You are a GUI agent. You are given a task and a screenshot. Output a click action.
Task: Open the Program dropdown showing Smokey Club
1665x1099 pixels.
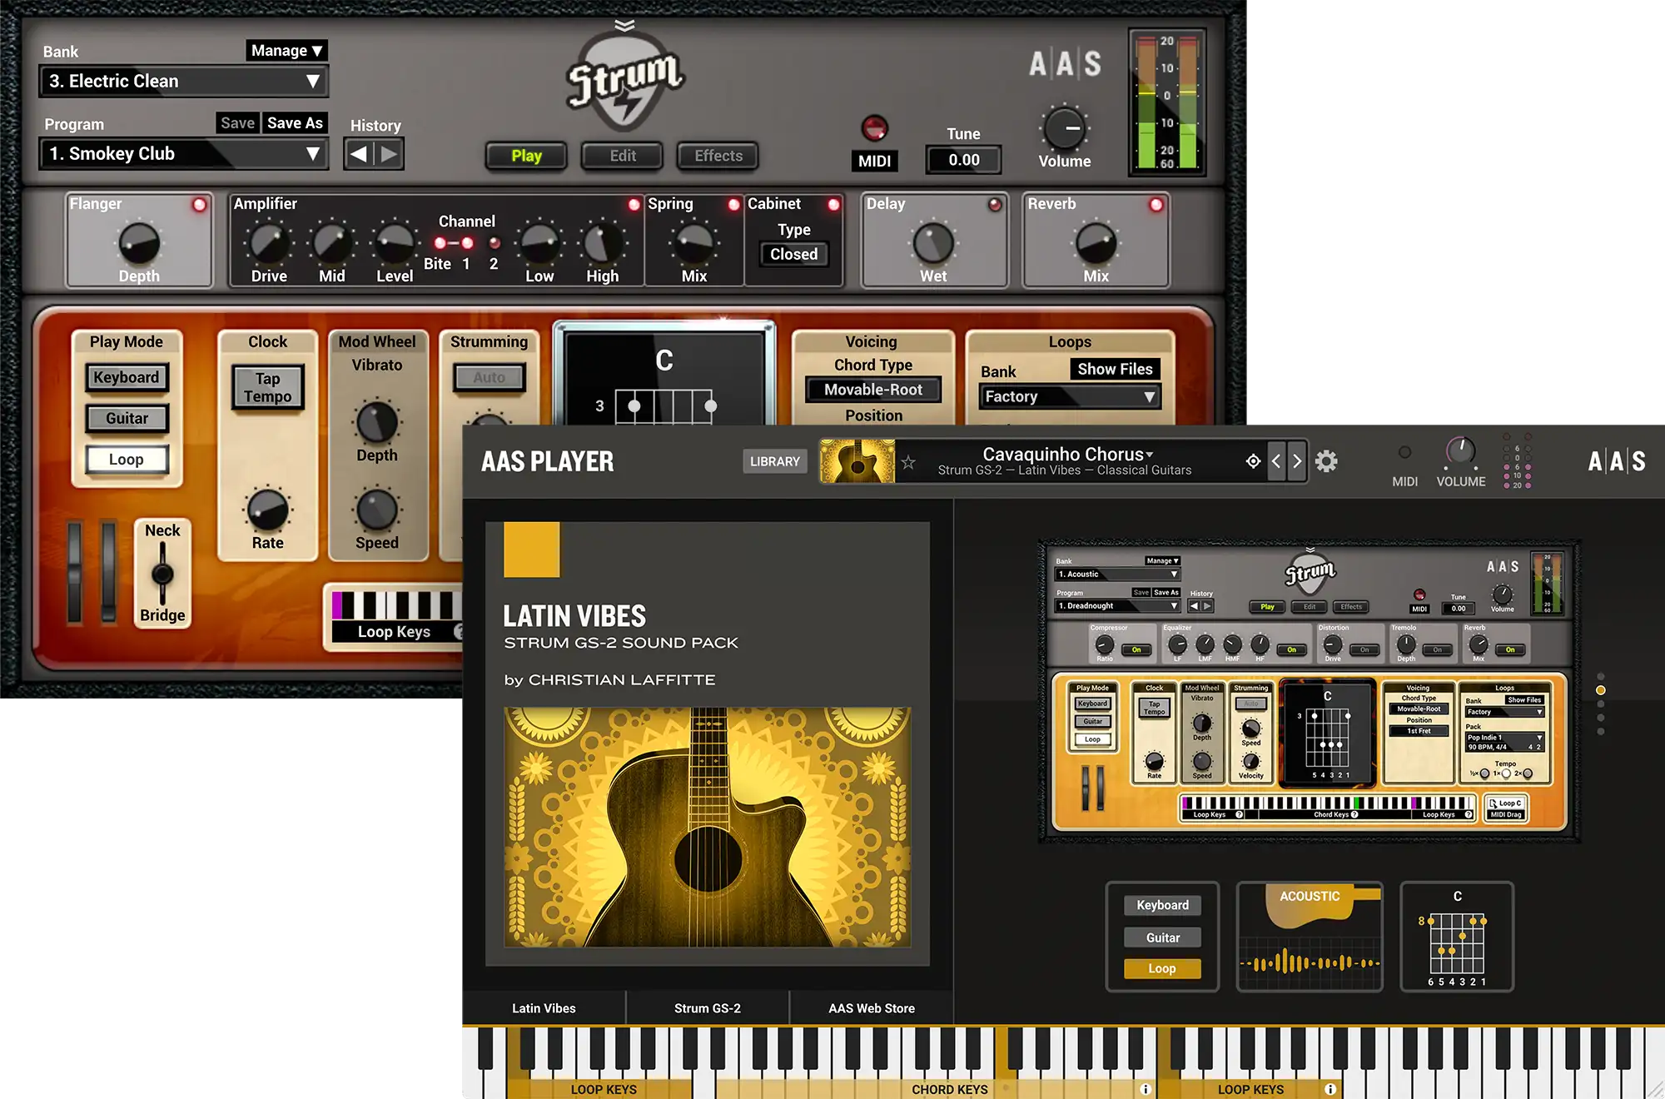tap(184, 154)
